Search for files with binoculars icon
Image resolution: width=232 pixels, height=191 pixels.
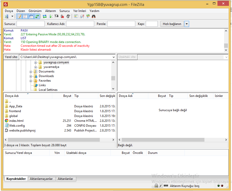coord(94,16)
